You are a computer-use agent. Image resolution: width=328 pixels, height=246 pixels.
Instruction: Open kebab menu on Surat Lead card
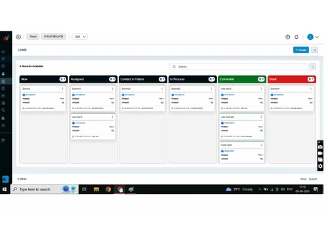pyautogui.click(x=261, y=145)
